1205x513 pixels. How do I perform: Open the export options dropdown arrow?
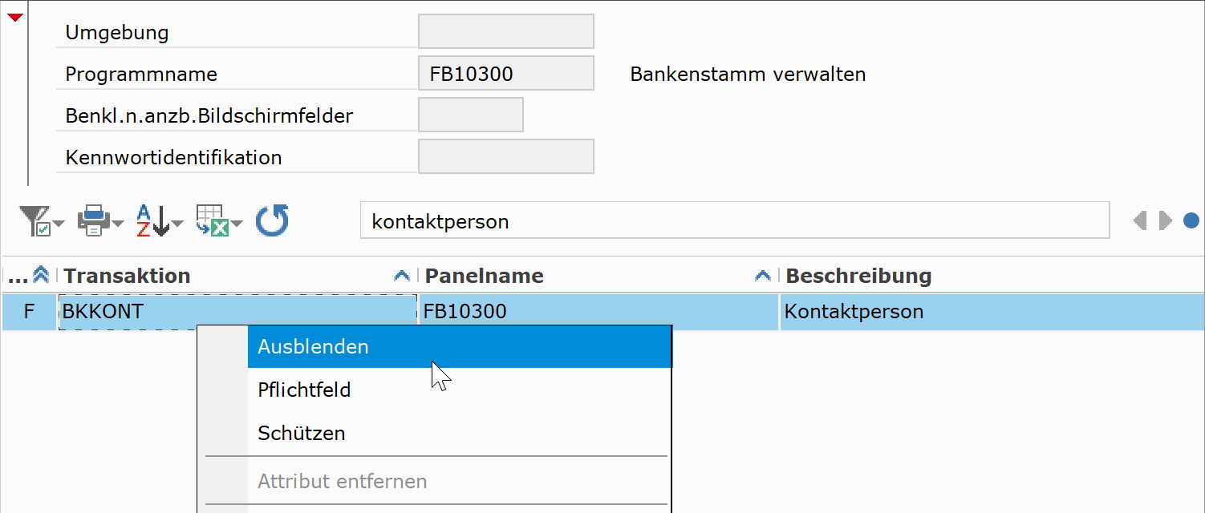click(x=237, y=224)
